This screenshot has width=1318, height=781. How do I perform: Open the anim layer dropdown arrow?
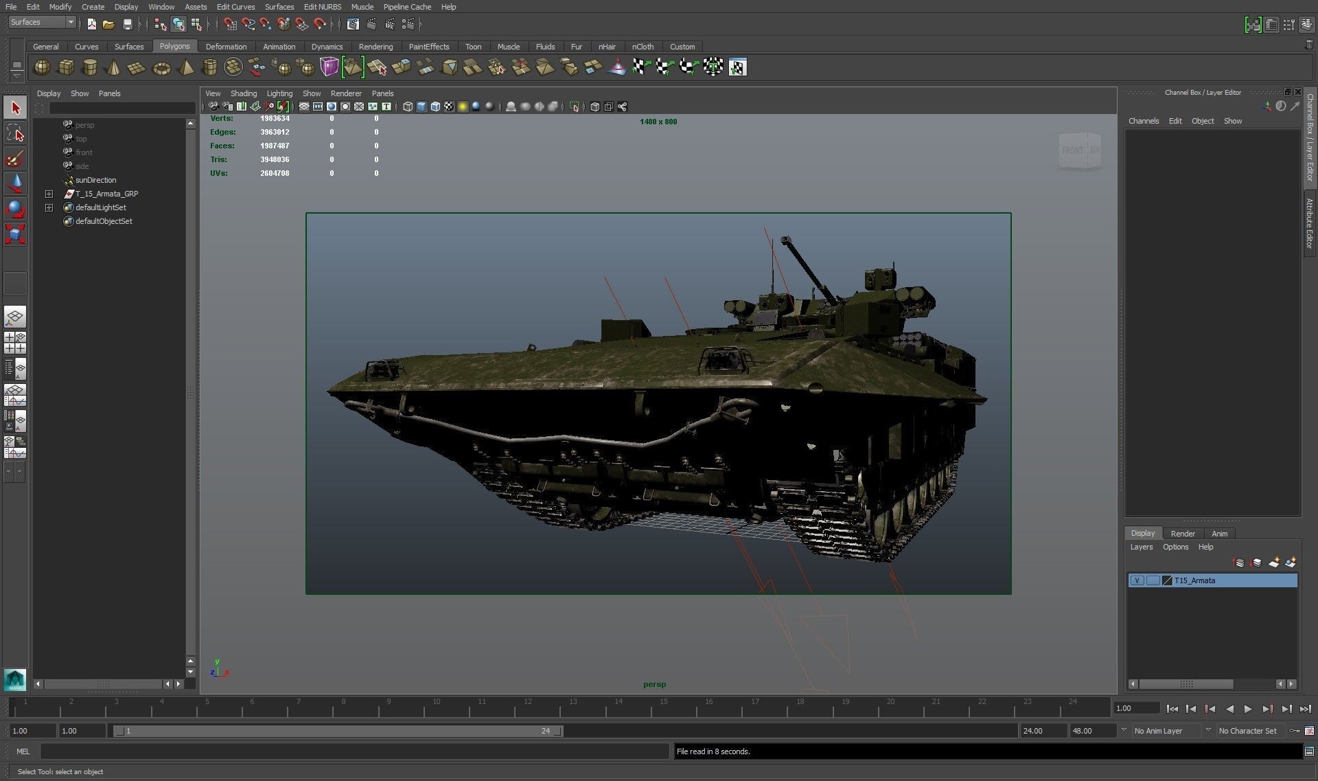point(1124,730)
